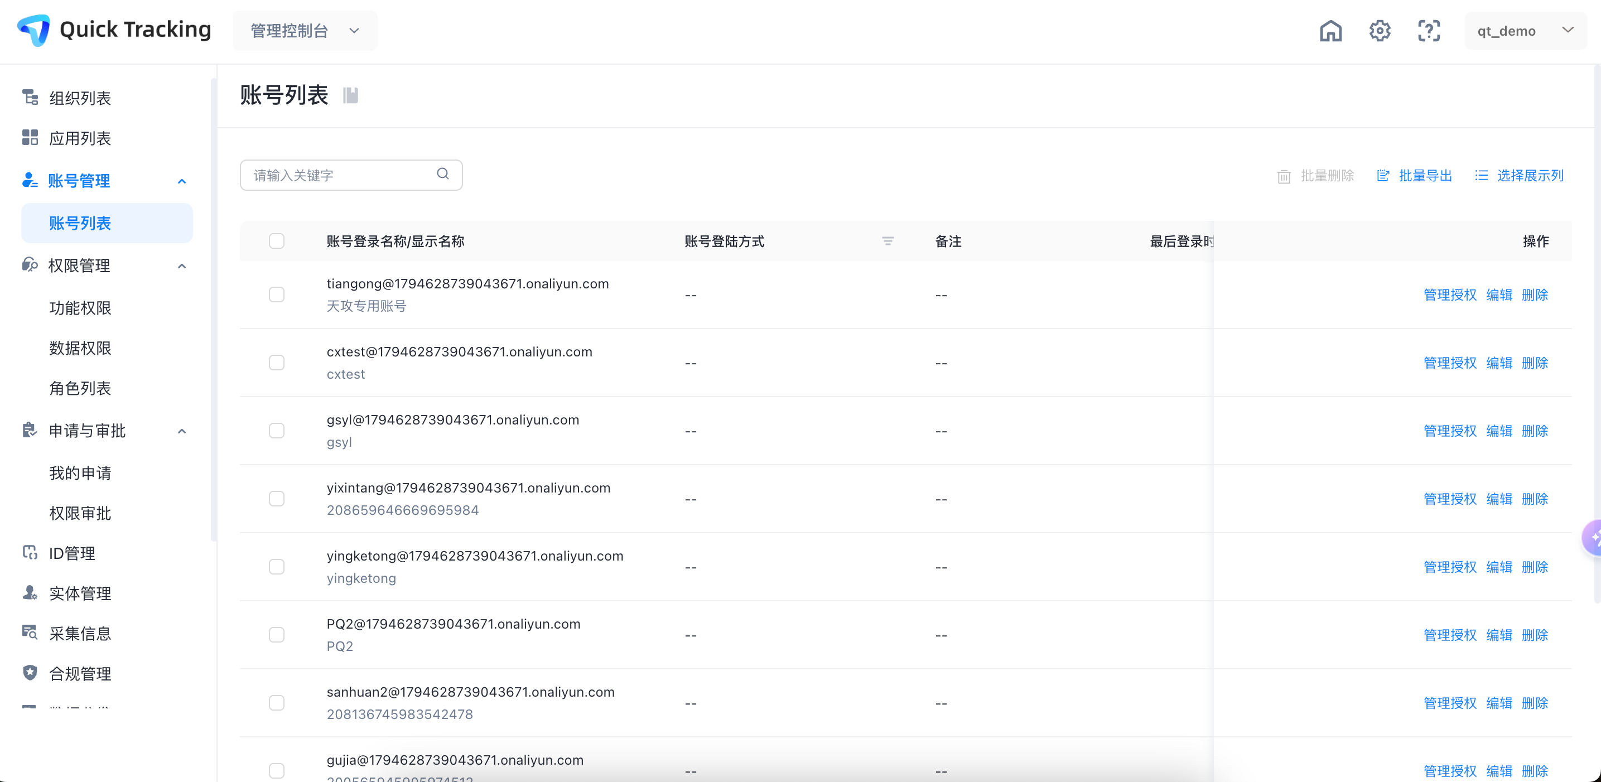Click the 备注 column header

point(948,241)
